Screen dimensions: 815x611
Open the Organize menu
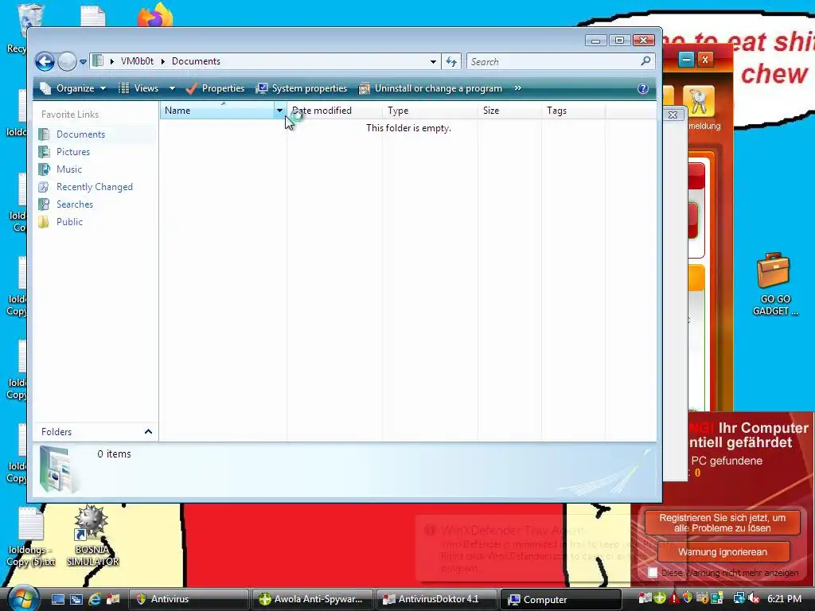pyautogui.click(x=73, y=88)
